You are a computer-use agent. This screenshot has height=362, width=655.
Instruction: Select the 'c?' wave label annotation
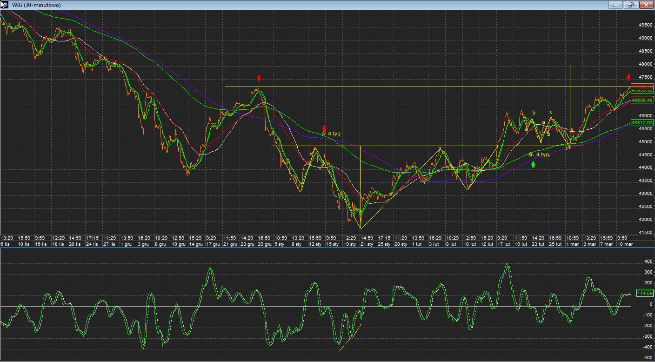[x=568, y=148]
